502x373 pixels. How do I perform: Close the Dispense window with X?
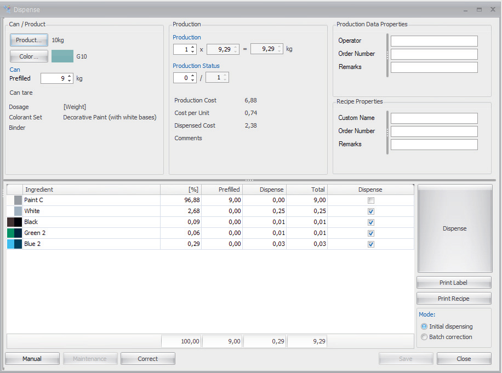tap(493, 10)
